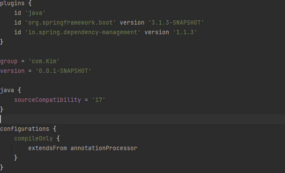Click the extendsFrom method call

48,148
